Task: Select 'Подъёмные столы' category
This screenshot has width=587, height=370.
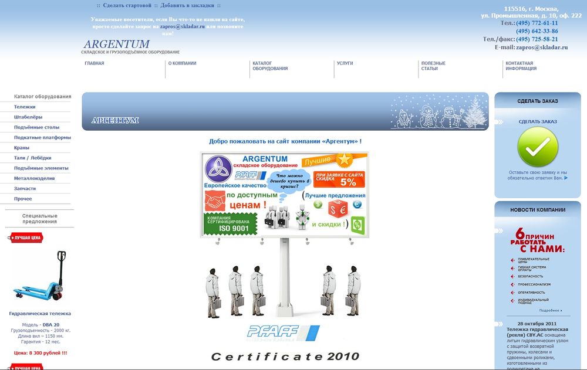Action: (x=36, y=127)
